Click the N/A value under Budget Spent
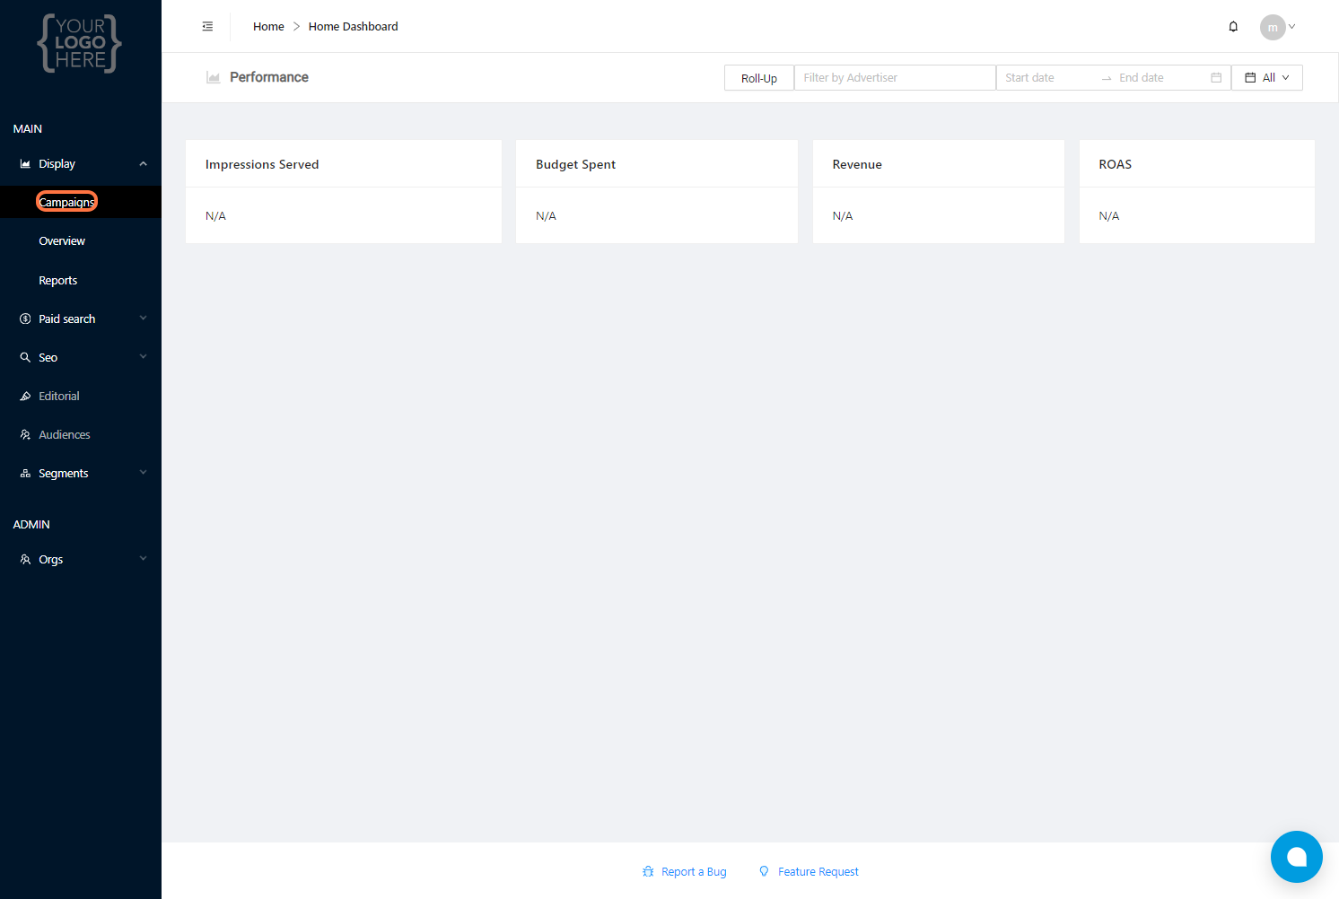The width and height of the screenshot is (1339, 899). tap(547, 216)
